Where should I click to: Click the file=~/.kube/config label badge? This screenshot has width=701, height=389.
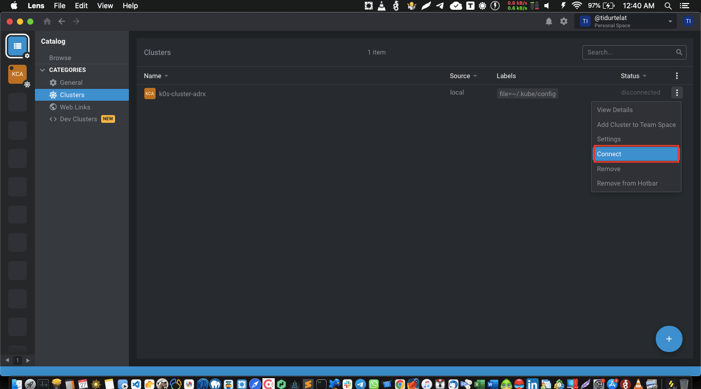tap(527, 94)
